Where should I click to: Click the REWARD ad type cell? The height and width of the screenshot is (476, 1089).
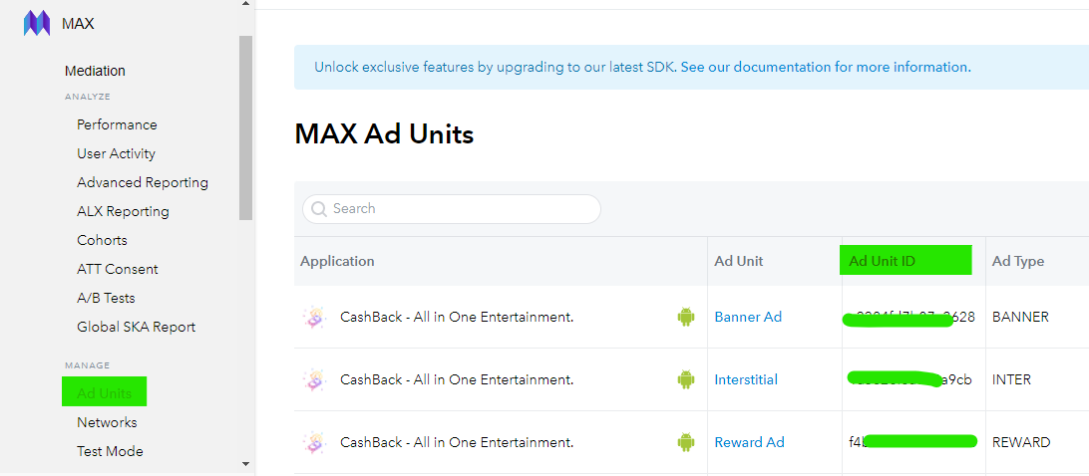[x=1021, y=442]
